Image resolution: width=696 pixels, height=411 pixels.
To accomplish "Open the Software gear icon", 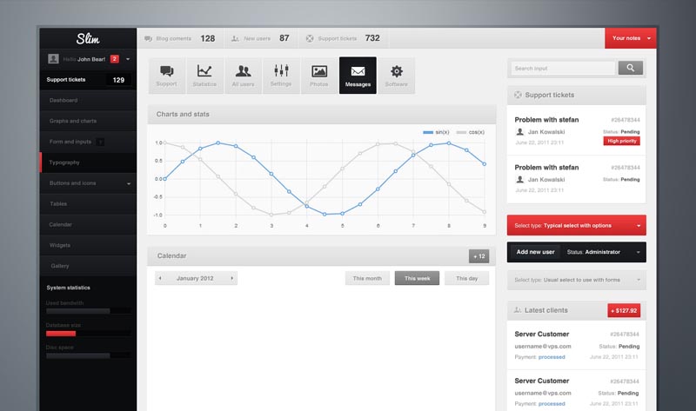I will pos(396,75).
